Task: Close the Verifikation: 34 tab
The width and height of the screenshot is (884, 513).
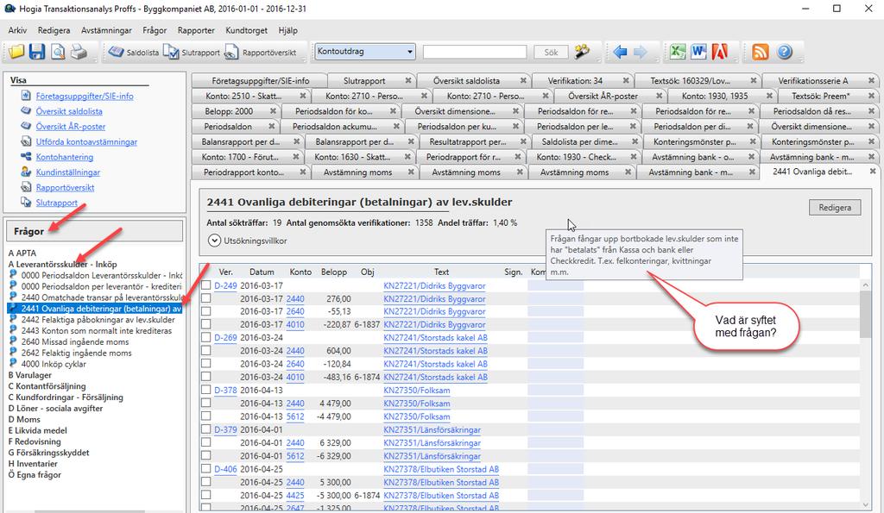Action: pyautogui.click(x=626, y=80)
